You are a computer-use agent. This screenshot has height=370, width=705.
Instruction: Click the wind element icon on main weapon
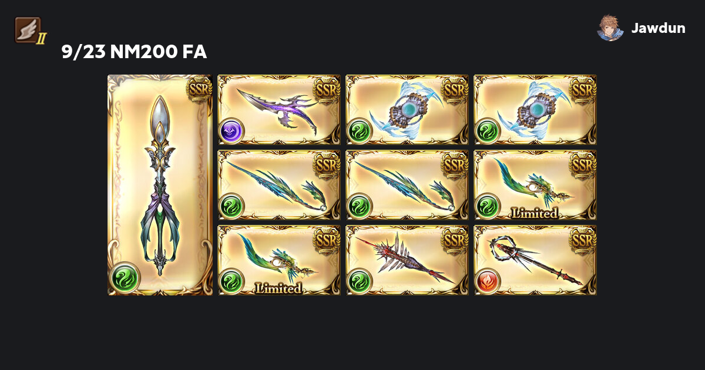[125, 277]
